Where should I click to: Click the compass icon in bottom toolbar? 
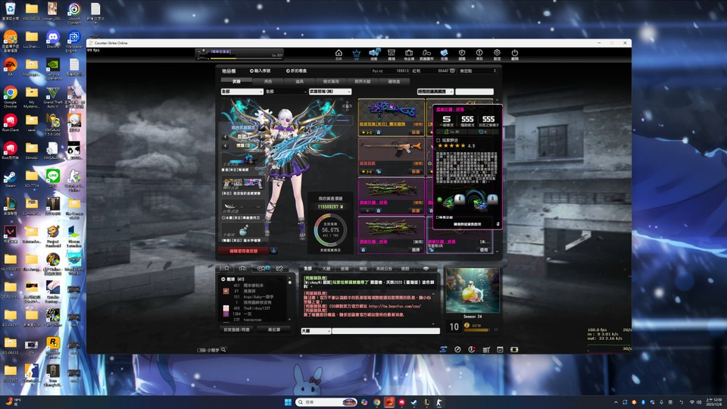[457, 349]
